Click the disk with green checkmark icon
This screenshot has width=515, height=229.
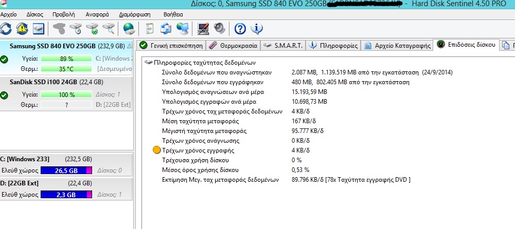pyautogui.click(x=92, y=29)
